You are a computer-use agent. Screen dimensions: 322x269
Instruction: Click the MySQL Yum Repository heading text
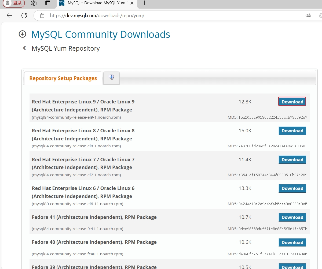click(66, 48)
